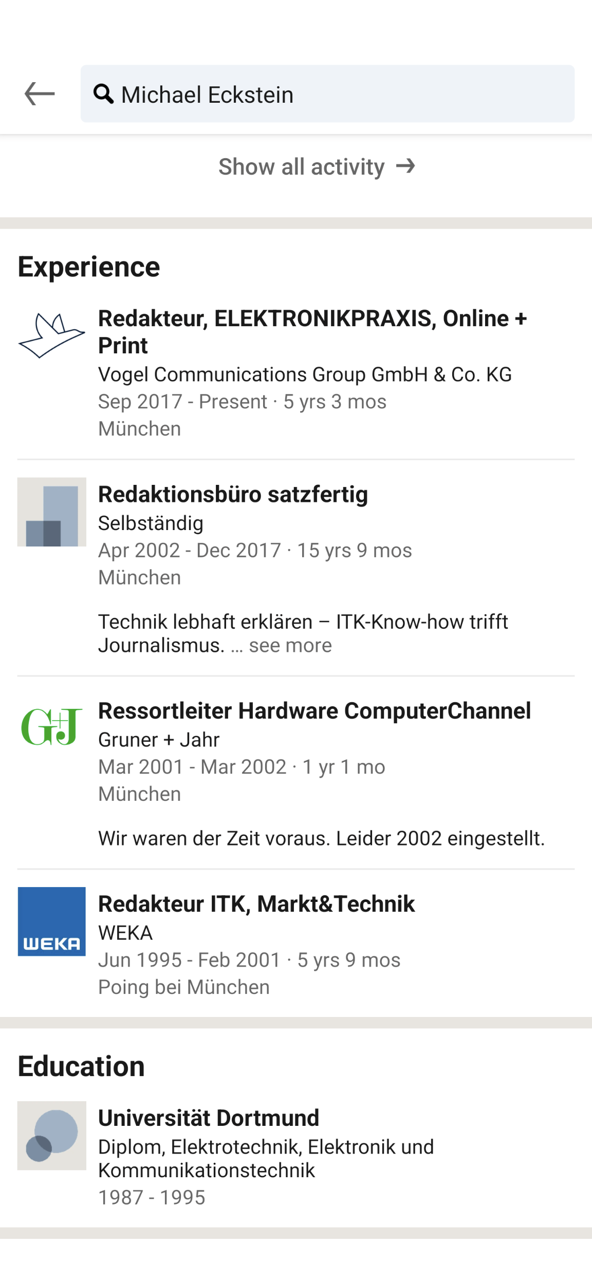Open the Vogel Communications bird logo
592x1282 pixels.
point(51,336)
